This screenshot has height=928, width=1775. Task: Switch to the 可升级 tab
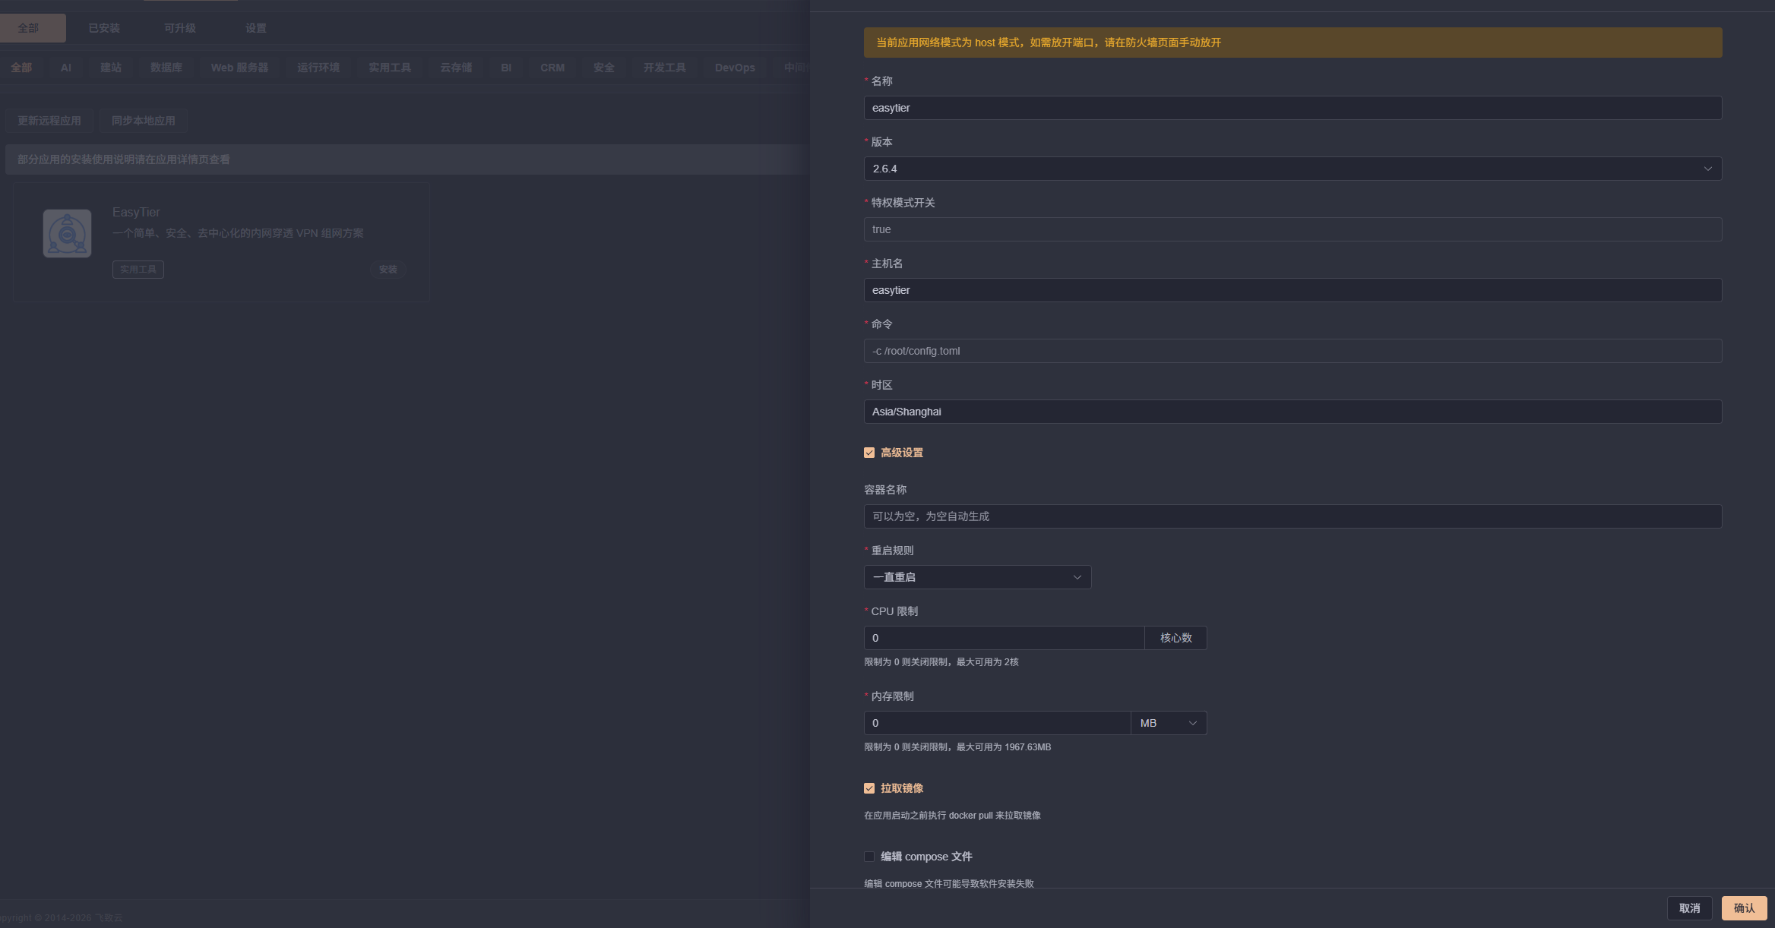pyautogui.click(x=180, y=28)
